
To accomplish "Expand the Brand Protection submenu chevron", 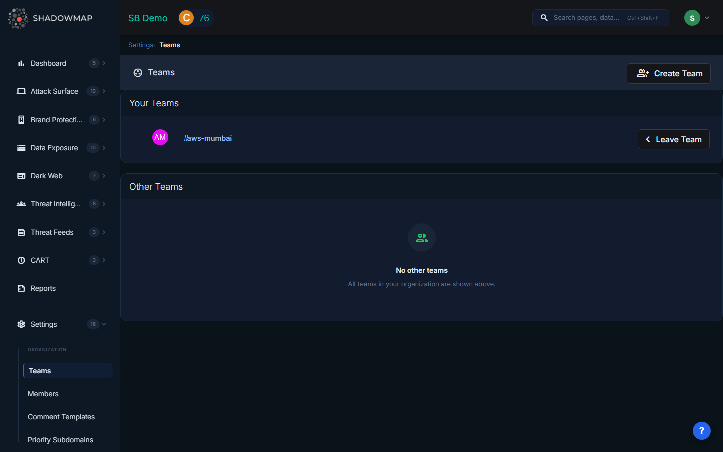I will 104,120.
